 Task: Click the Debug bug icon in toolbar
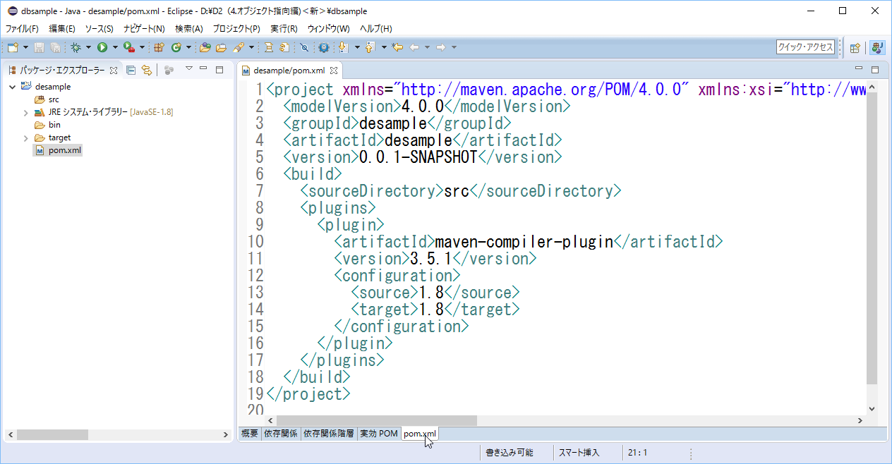(76, 47)
